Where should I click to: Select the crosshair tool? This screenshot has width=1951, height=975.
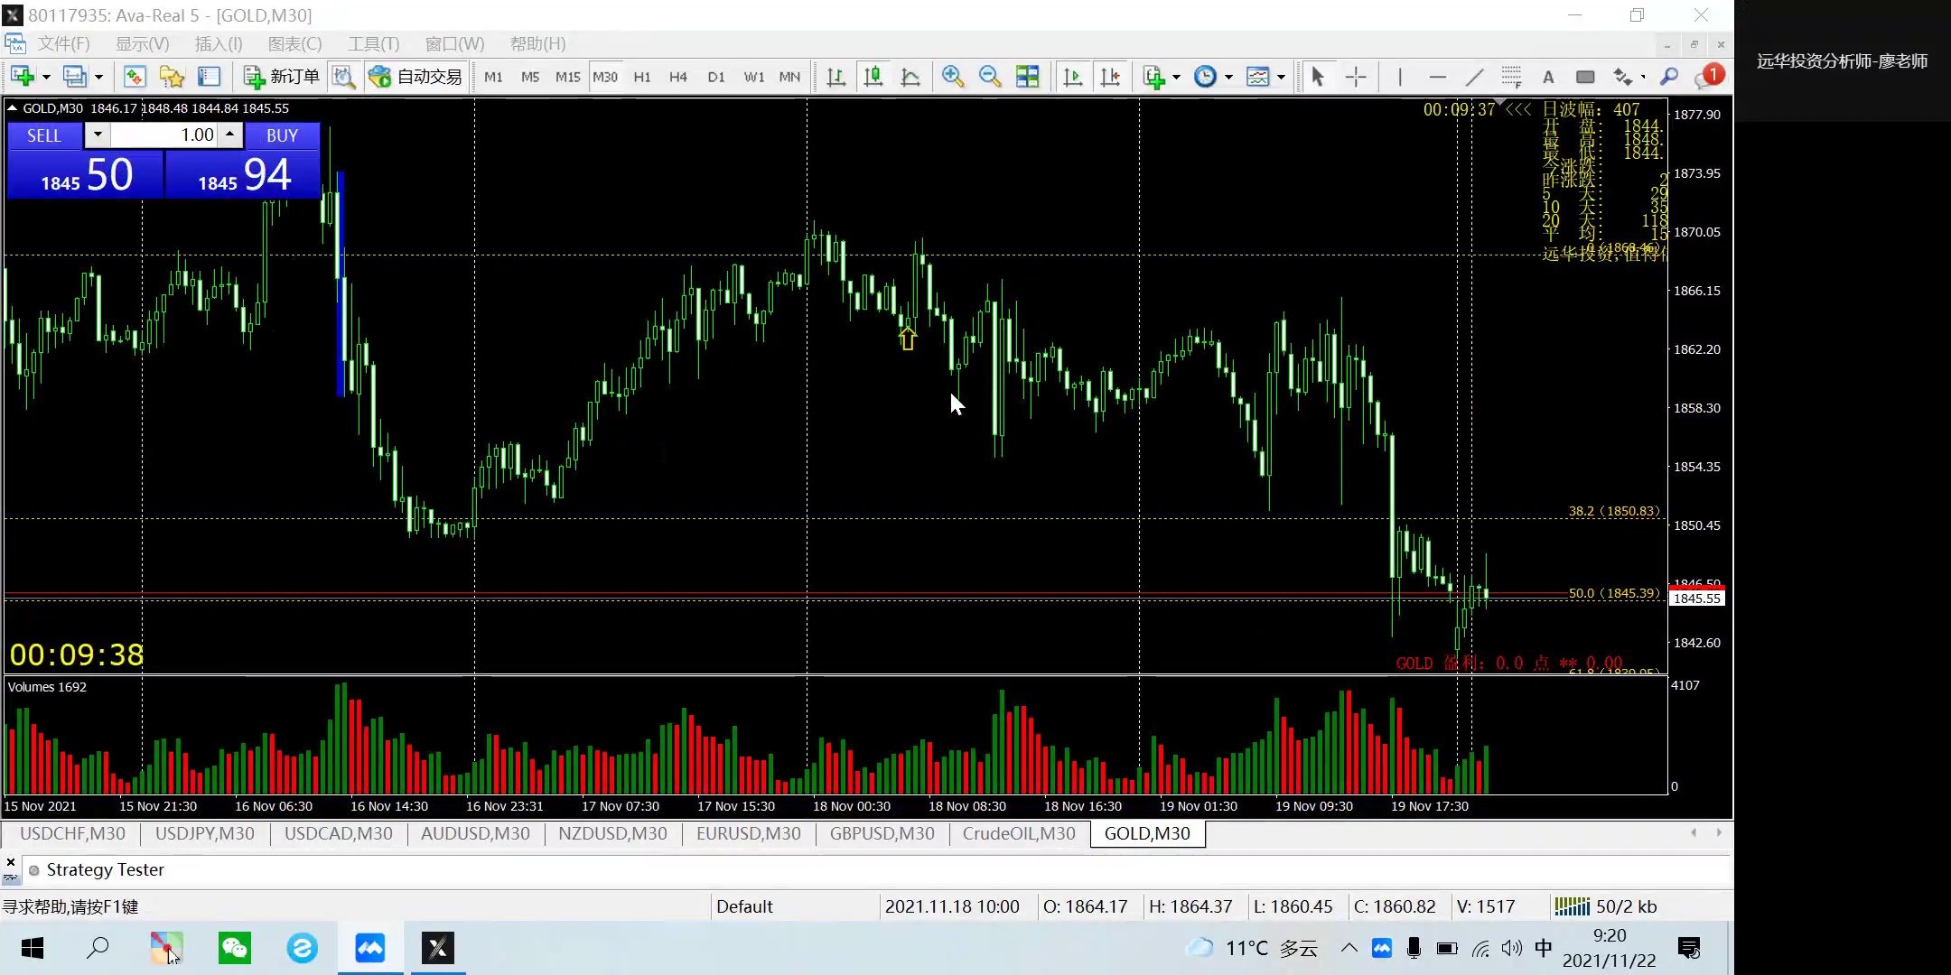1356,77
